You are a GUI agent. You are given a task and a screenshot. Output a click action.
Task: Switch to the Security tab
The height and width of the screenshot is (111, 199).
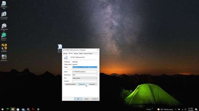coord(76,54)
